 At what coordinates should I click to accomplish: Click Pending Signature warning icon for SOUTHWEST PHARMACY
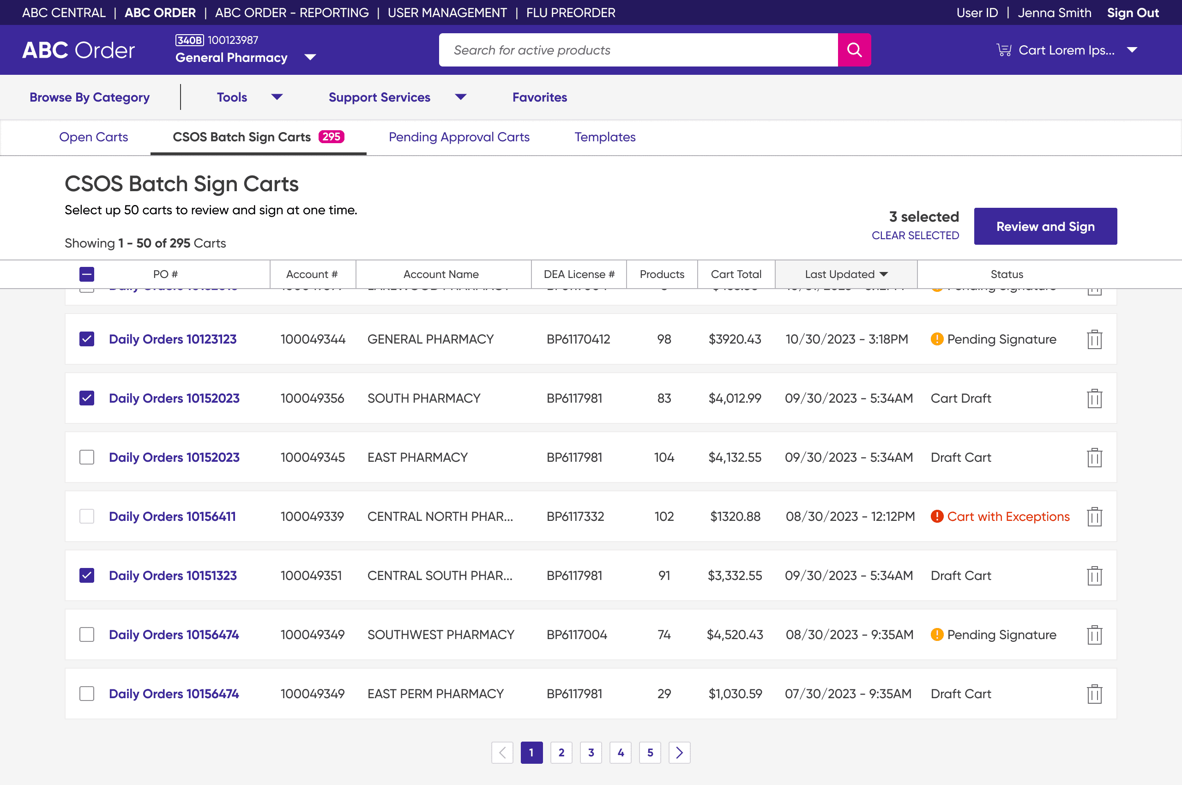[x=937, y=634]
